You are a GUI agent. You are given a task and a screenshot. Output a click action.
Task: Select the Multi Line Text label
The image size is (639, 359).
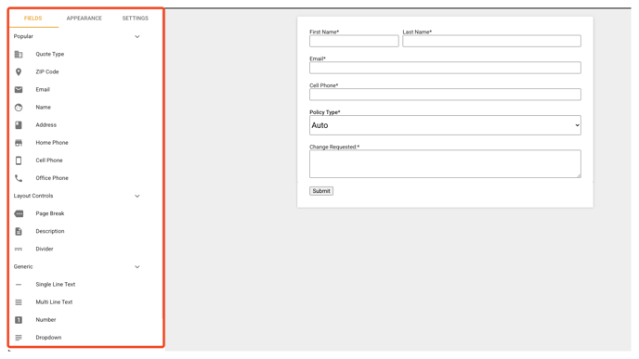[x=54, y=302]
